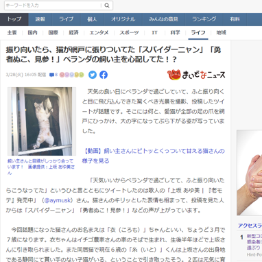Share article via Facebook icon
The height and width of the screenshot is (262, 262).
(104, 75)
